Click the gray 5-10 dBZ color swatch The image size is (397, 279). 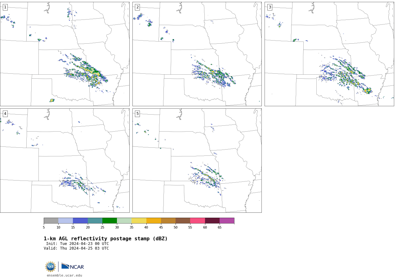51,221
